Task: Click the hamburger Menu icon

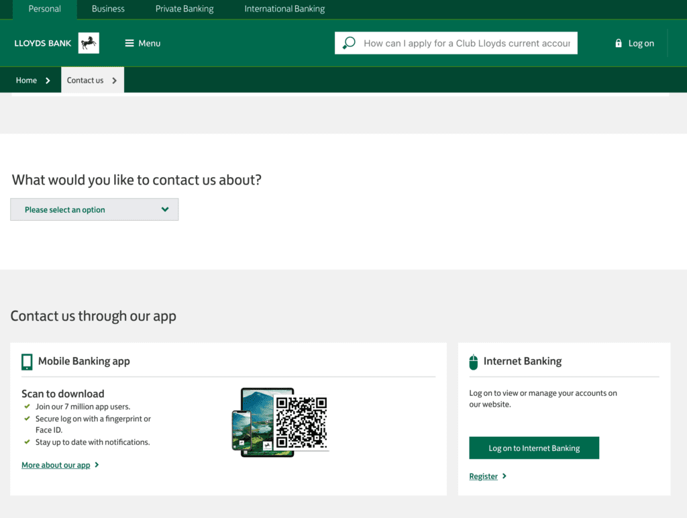Action: tap(129, 43)
